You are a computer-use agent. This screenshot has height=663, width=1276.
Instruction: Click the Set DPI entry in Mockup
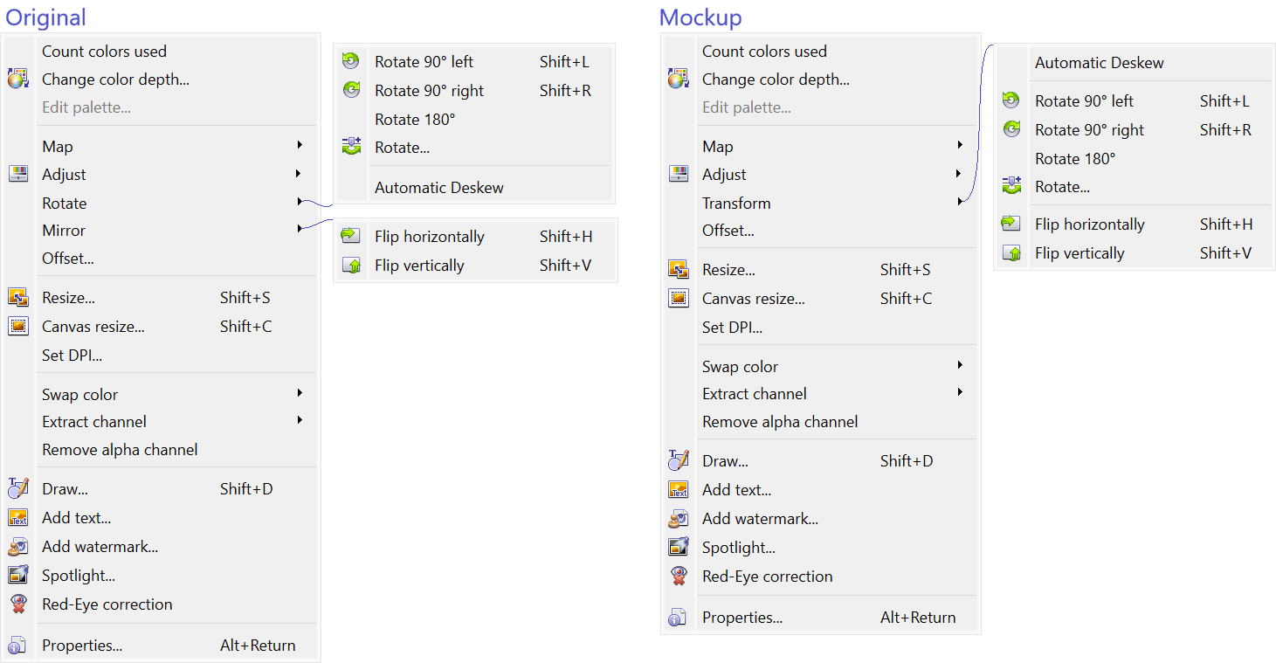click(732, 327)
